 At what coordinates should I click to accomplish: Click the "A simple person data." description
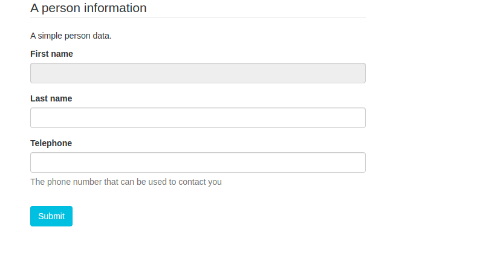click(x=71, y=36)
